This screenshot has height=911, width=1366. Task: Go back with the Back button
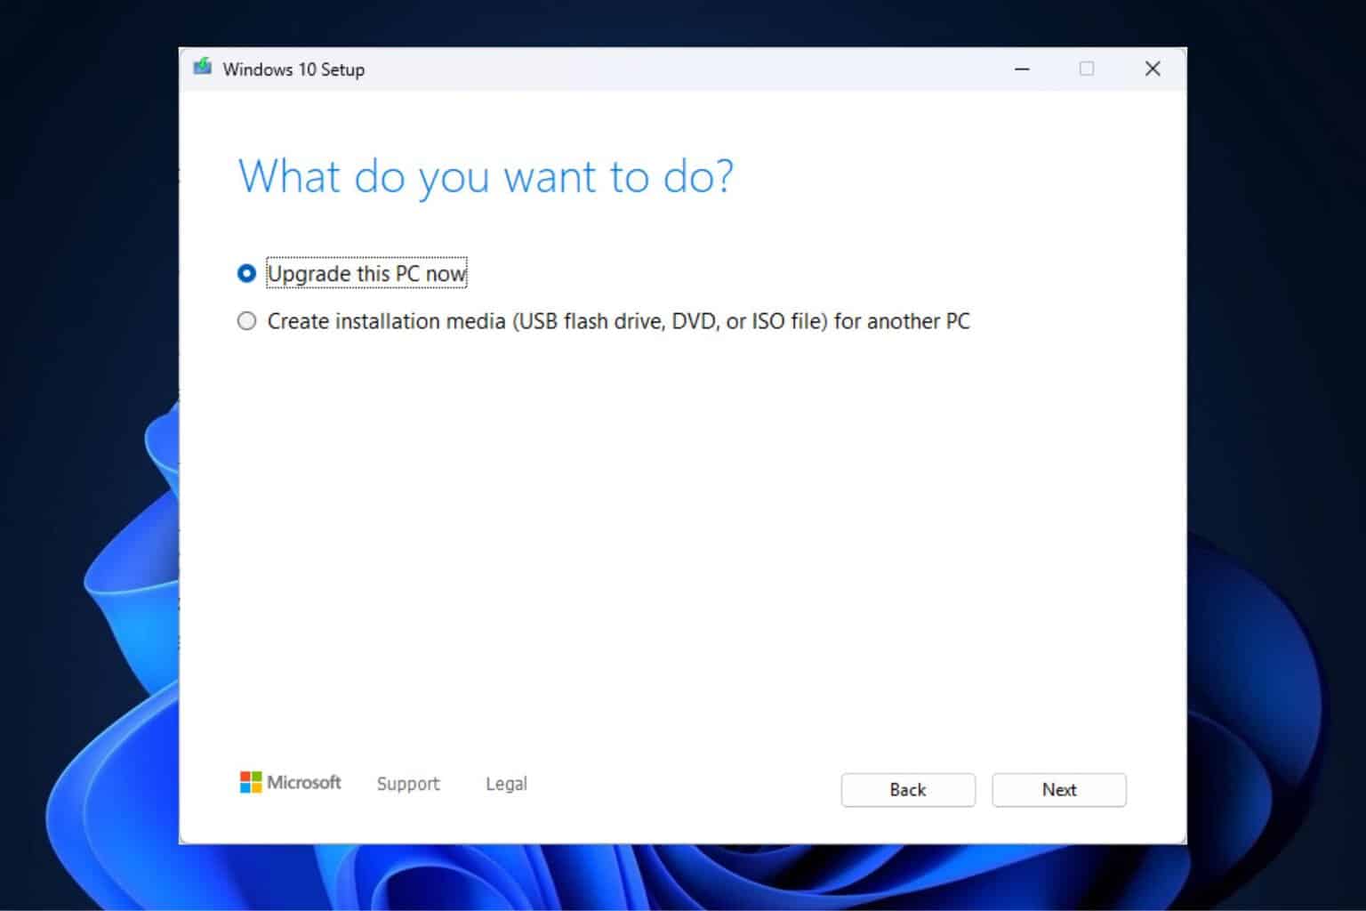tap(908, 790)
